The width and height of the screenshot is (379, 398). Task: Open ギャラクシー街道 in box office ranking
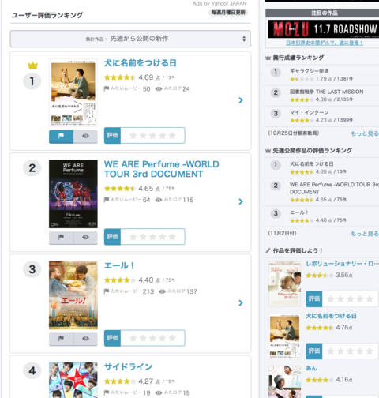coord(310,71)
